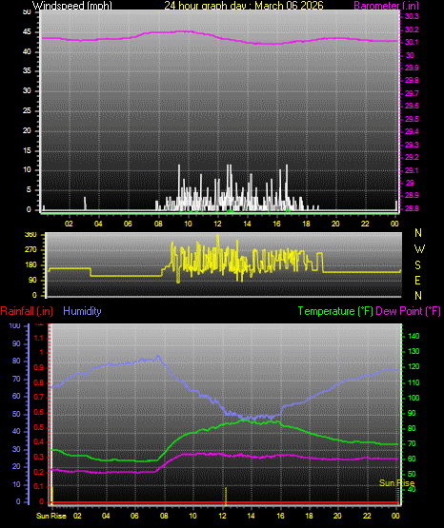Click the "25" windspeed axis value
This screenshot has width=444, height=528.
[x=27, y=110]
